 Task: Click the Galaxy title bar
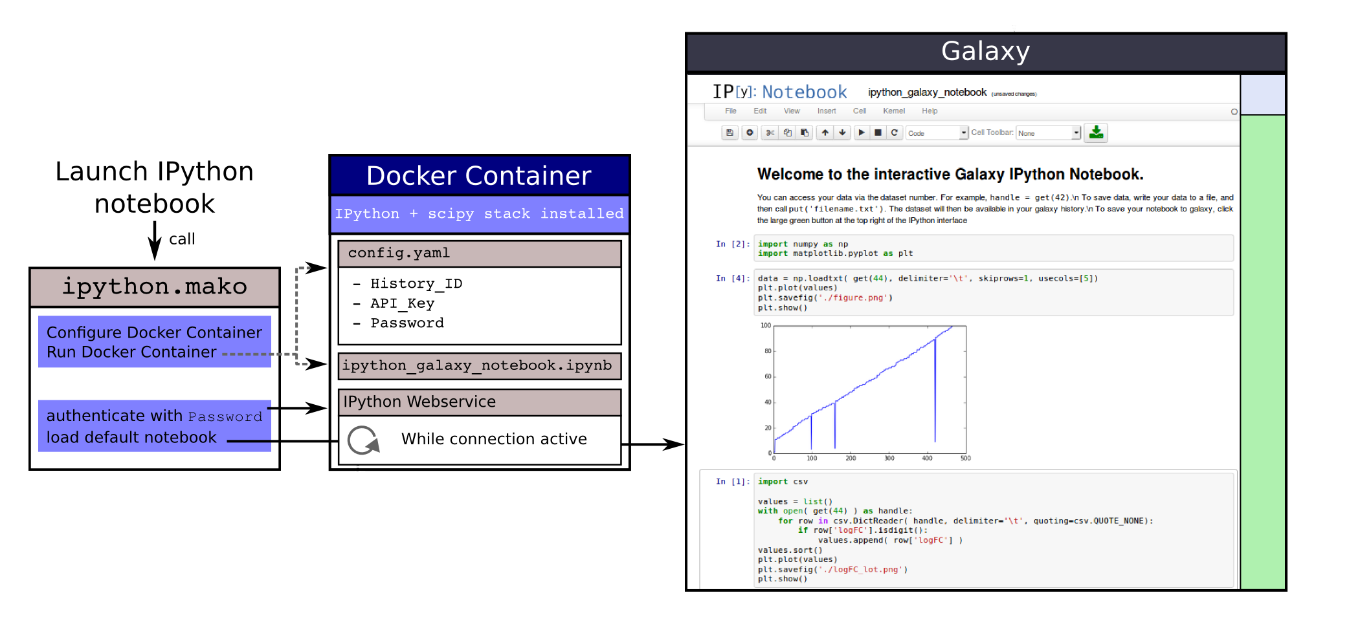986,52
